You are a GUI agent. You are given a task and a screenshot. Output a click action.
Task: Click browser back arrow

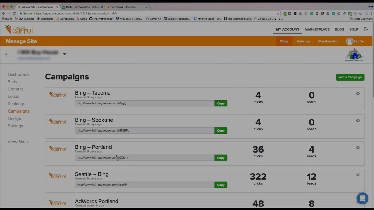(4, 13)
